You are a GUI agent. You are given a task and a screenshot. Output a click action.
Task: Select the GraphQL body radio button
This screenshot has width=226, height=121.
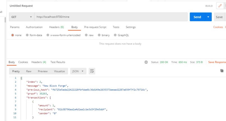pos(115,35)
